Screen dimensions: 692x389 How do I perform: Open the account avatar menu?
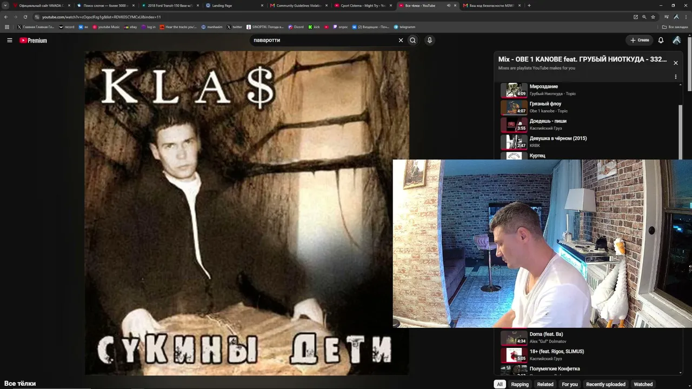[676, 40]
